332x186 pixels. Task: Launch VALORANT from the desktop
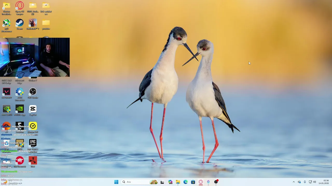tap(6, 93)
